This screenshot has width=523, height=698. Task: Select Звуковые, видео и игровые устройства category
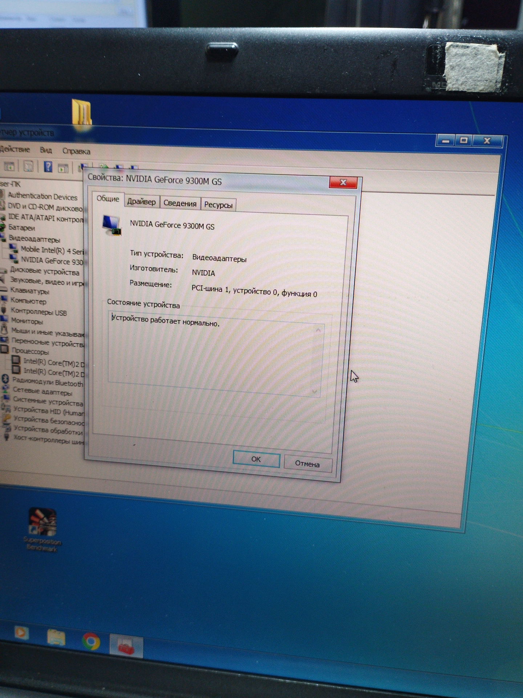tap(47, 281)
